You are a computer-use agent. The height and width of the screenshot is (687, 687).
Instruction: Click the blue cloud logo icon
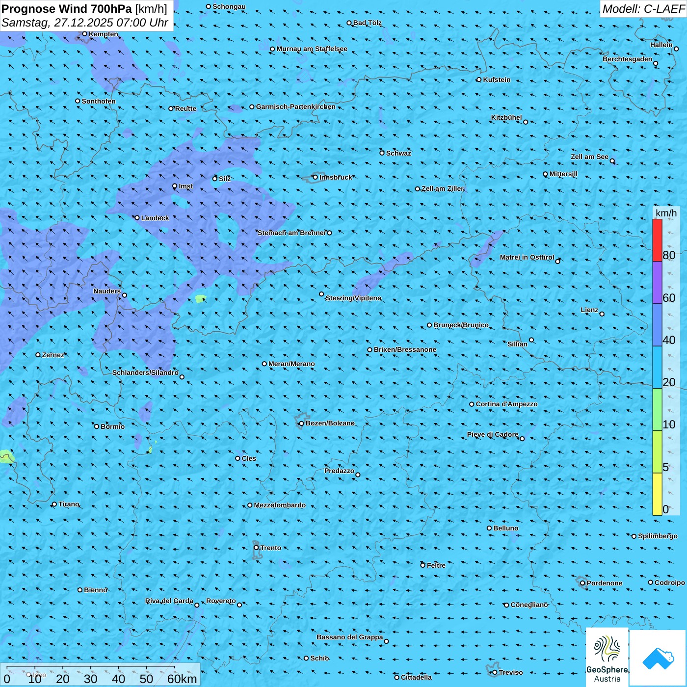pos(658,659)
